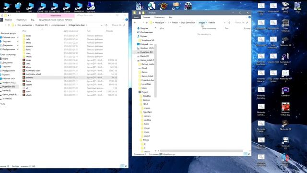Open the PHANTOM desktop icon
The height and width of the screenshot is (173, 307).
[x=79, y=7]
